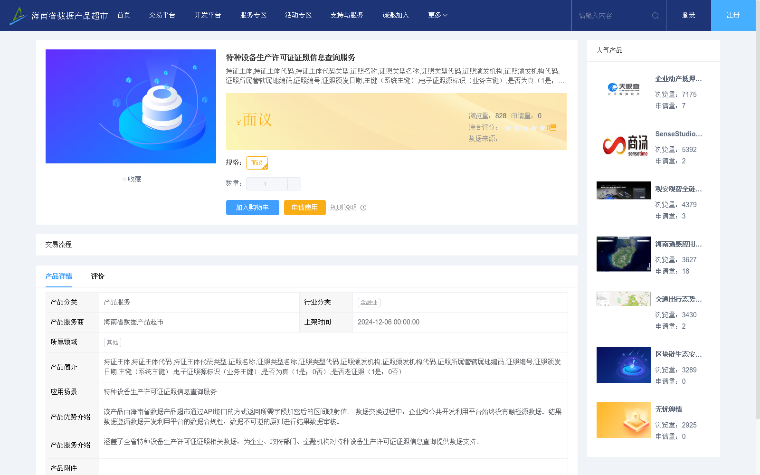
Task: Click the 其他 domain tag
Action: (x=113, y=342)
